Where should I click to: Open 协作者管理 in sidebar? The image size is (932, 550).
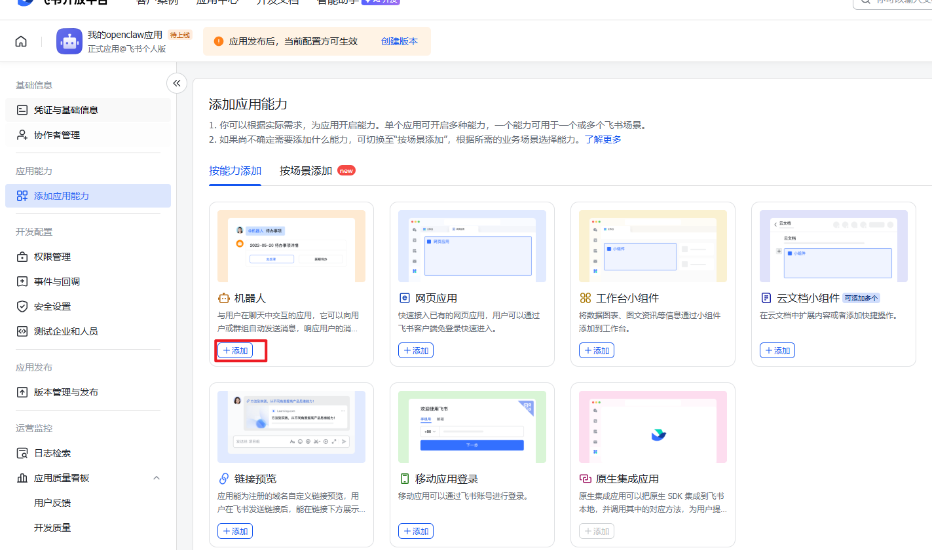56,135
